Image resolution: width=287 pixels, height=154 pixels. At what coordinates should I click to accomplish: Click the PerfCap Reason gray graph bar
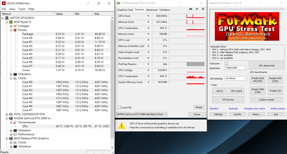pos(196,64)
